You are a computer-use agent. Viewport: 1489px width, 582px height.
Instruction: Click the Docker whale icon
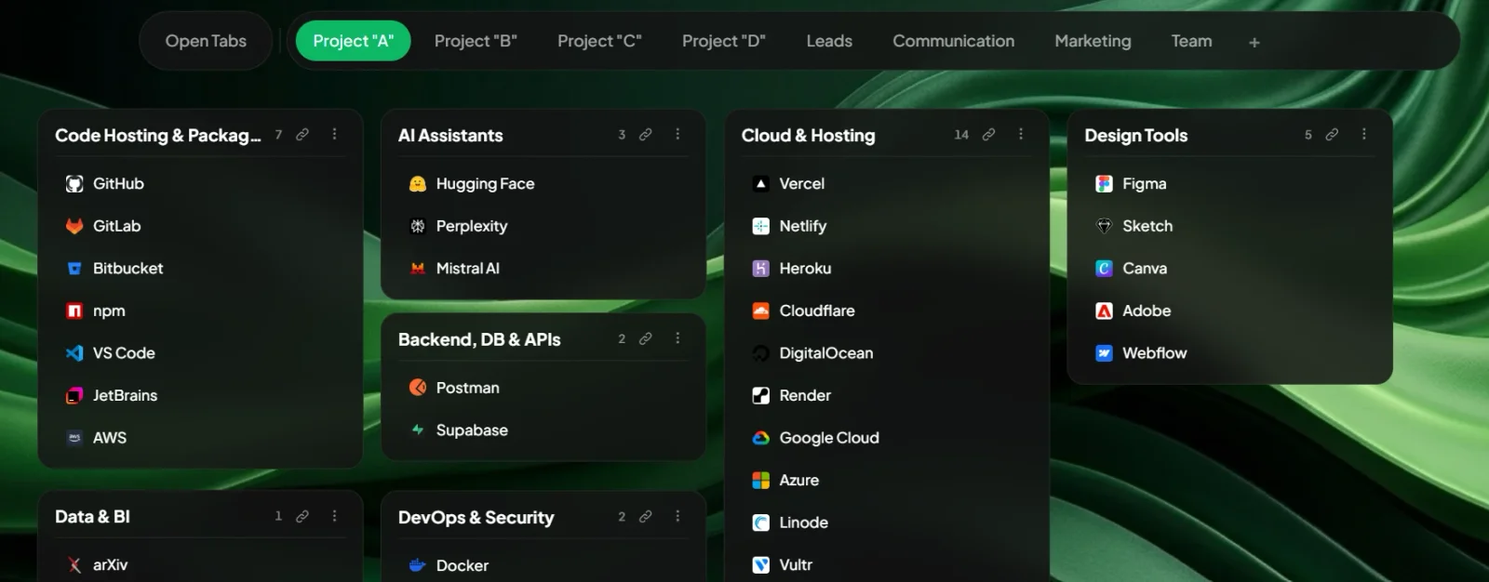418,565
